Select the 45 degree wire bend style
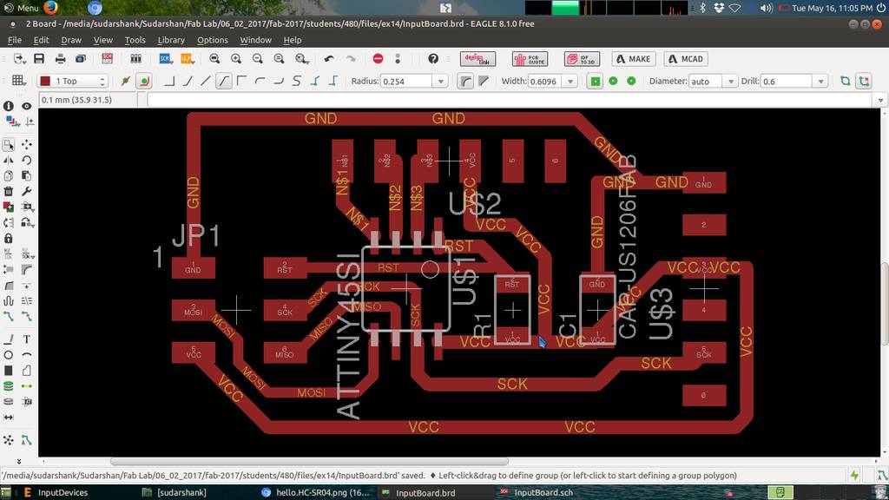Viewport: 889px width, 500px height. (x=188, y=81)
